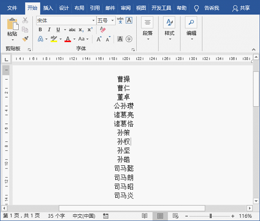Click language 中文(中国) in status bar
The width and height of the screenshot is (260, 221).
tap(84, 216)
